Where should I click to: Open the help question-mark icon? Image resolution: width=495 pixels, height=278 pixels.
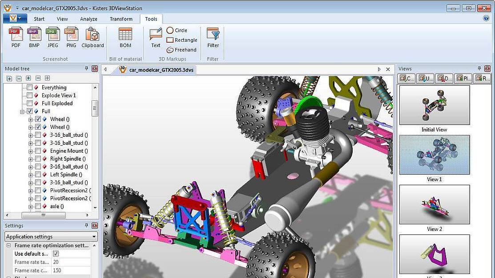pyautogui.click(x=486, y=18)
